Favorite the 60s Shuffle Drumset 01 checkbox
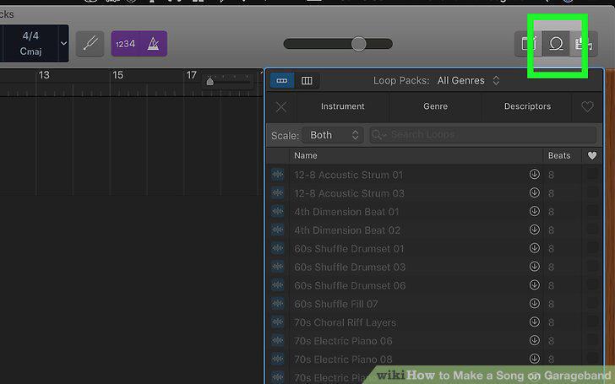 (x=592, y=247)
